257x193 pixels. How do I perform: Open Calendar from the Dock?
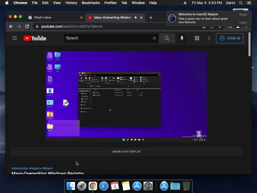point(115,186)
